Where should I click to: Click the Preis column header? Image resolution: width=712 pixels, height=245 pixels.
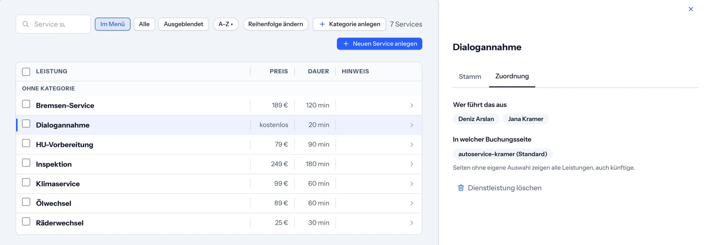[x=279, y=71]
